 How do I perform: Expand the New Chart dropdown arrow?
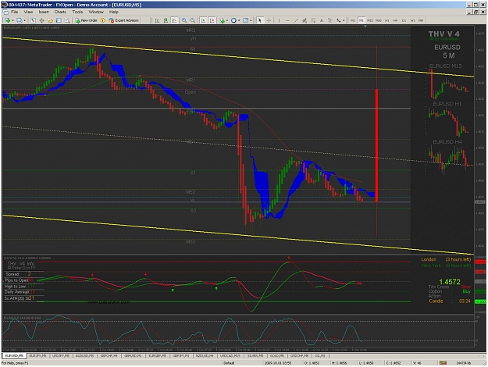[x=12, y=20]
